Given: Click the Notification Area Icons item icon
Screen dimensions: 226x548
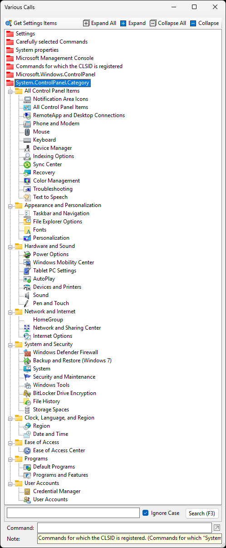Looking at the screenshot, I should 27,99.
